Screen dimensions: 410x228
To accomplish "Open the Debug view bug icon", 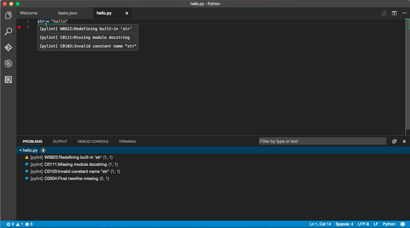I will 8,63.
